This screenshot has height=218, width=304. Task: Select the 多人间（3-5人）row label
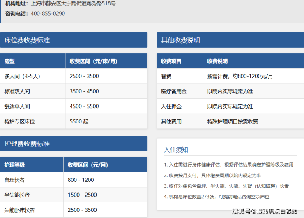pos(22,76)
